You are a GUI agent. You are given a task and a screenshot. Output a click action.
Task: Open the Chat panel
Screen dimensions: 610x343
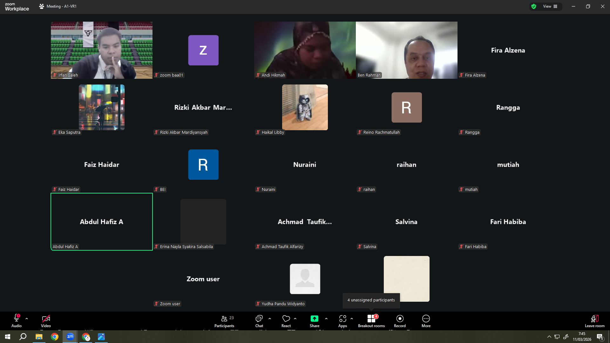tap(259, 321)
